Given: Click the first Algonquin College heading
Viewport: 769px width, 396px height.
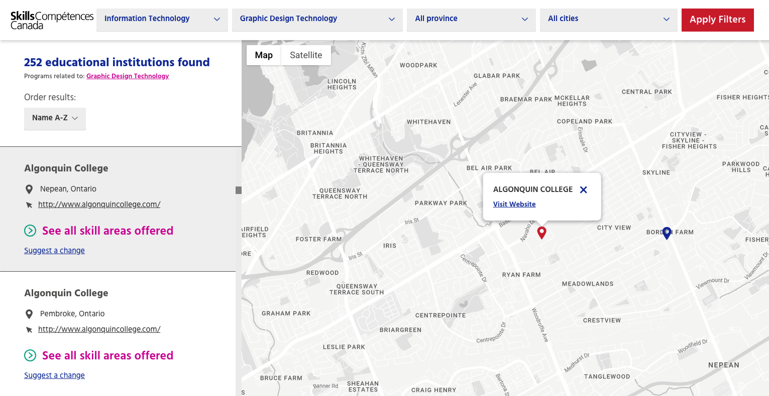Looking at the screenshot, I should pyautogui.click(x=66, y=168).
